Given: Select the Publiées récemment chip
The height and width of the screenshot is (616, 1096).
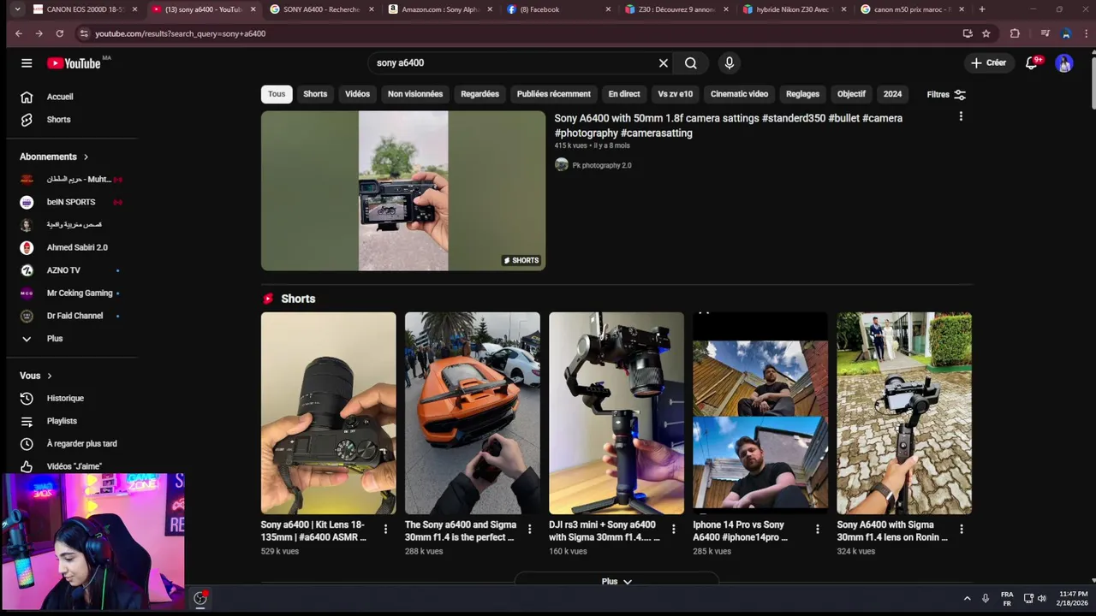Looking at the screenshot, I should pos(553,94).
